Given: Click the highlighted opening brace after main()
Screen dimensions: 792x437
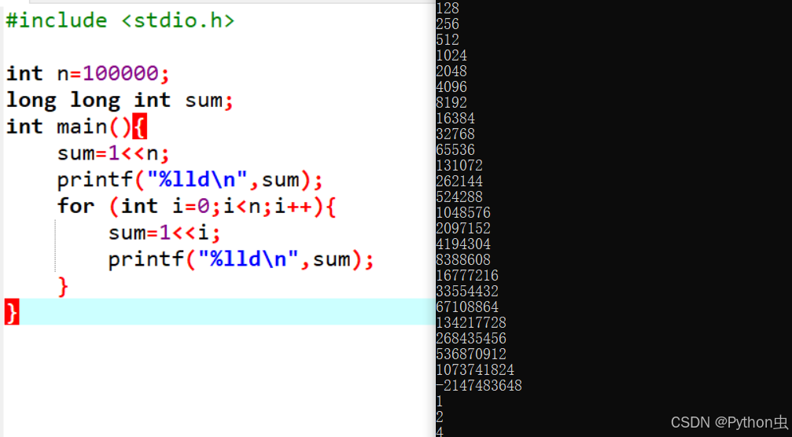Looking at the screenshot, I should (x=139, y=127).
